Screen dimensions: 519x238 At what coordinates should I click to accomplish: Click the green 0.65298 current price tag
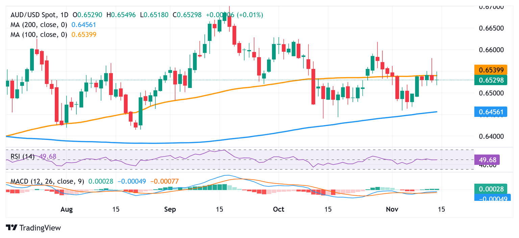[491, 80]
